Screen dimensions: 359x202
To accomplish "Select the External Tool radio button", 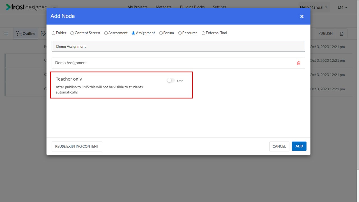I will click(x=204, y=33).
